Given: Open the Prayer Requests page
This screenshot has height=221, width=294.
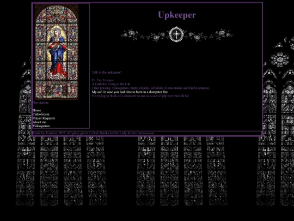Looking at the screenshot, I should [x=44, y=118].
